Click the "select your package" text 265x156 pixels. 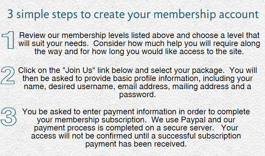click(188, 71)
